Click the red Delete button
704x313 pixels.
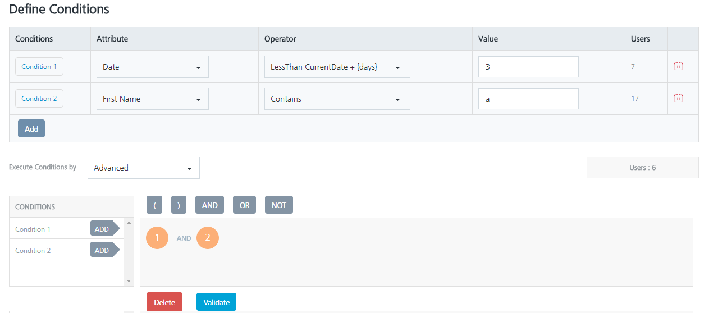(x=164, y=302)
